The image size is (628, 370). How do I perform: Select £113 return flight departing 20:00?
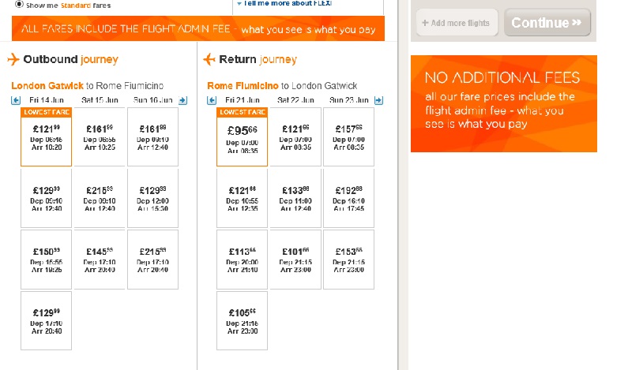pos(242,259)
